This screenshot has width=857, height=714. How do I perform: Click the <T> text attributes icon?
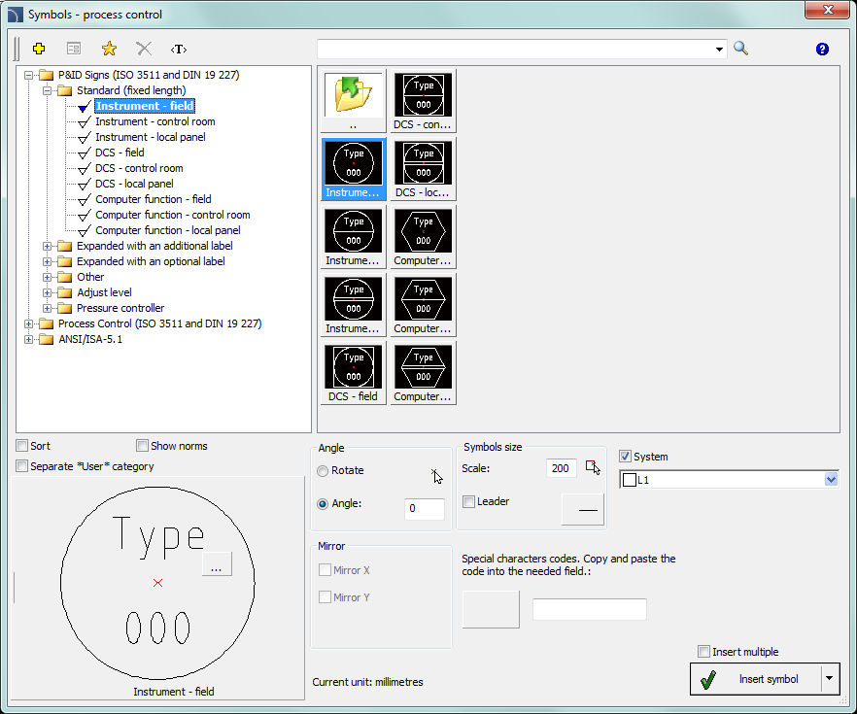coord(179,49)
